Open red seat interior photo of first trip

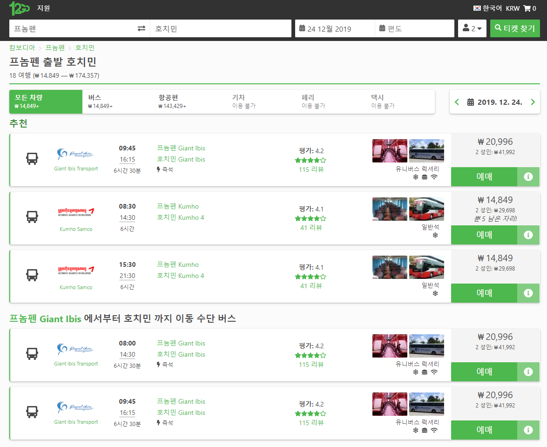390,151
